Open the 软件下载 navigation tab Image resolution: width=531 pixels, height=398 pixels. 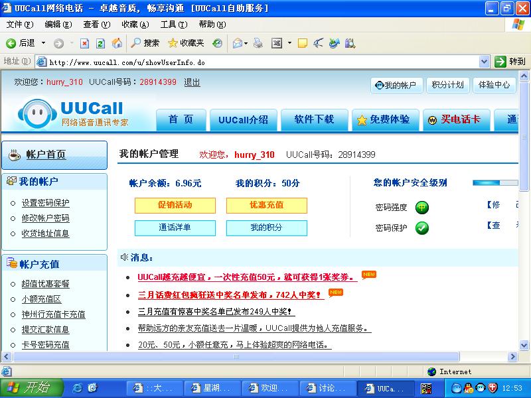point(314,120)
